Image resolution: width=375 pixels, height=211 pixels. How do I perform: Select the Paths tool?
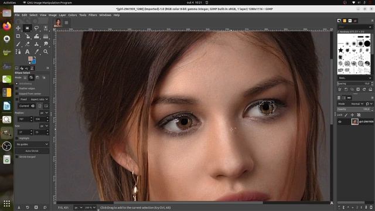(18, 52)
